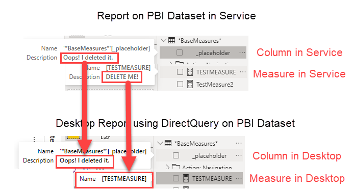Click the *BaseMeasures* table icon in Desktop fields
This screenshot has height=189, width=353.
click(x=168, y=143)
